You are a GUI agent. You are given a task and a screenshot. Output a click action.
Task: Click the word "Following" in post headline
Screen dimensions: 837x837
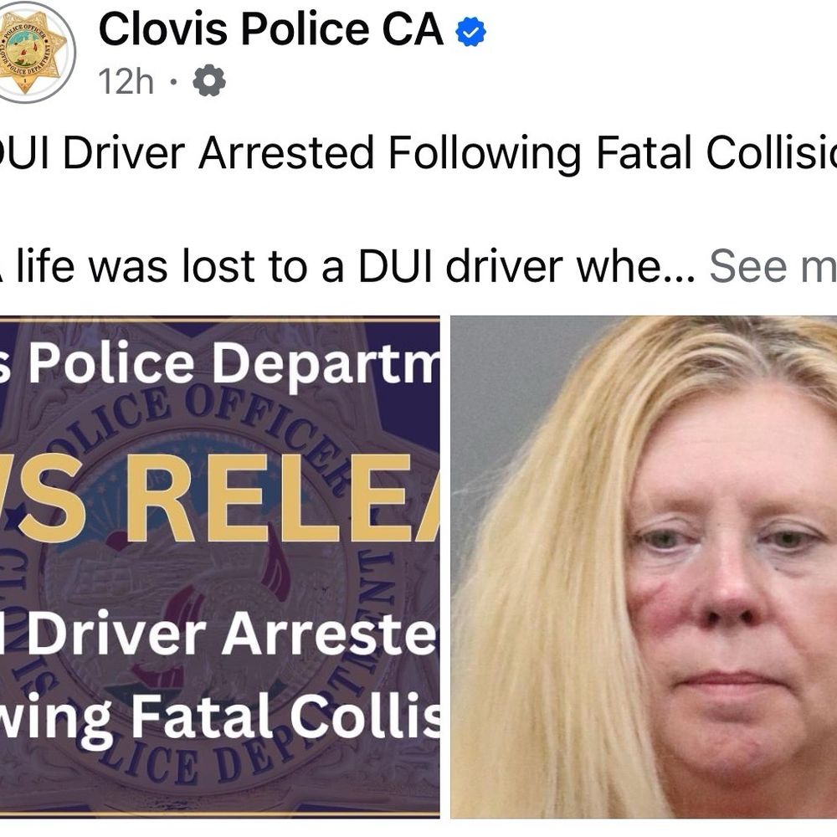[481, 153]
